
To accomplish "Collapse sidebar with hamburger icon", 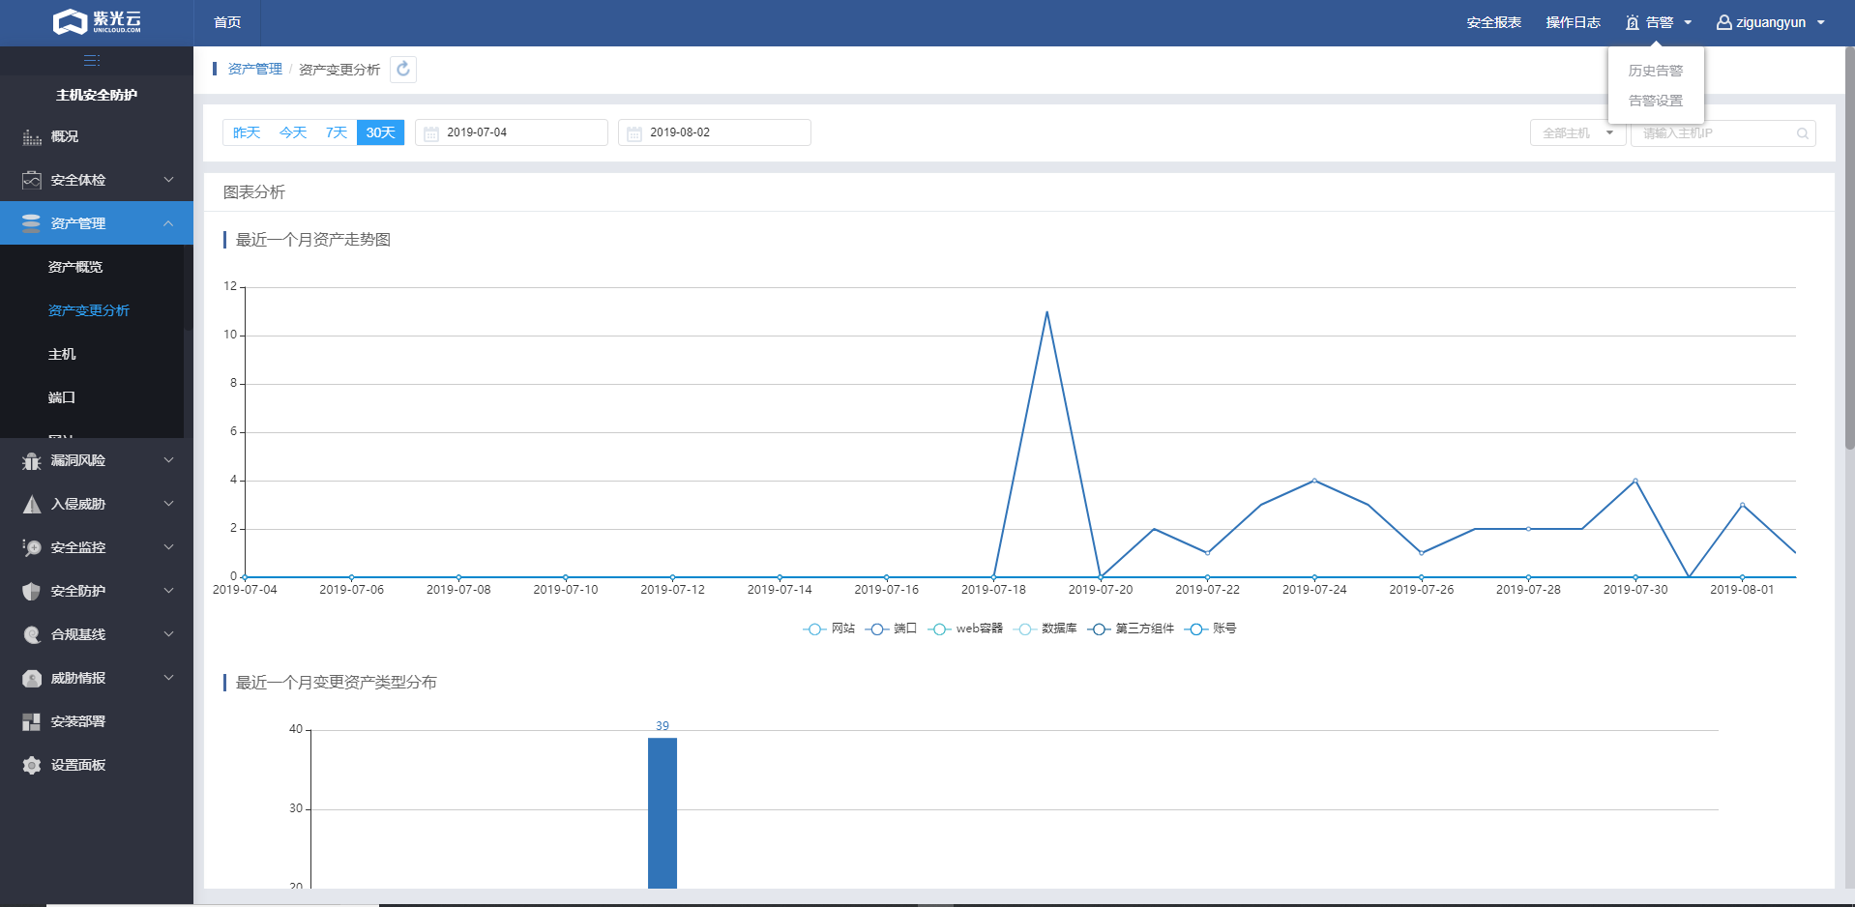I will [x=92, y=60].
